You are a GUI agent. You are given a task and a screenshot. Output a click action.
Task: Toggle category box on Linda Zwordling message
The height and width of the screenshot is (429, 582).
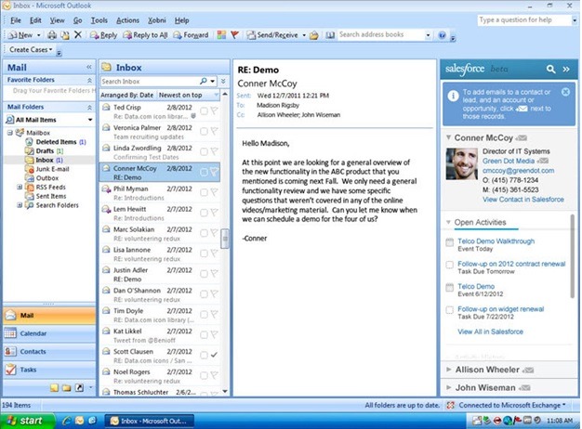(x=204, y=151)
